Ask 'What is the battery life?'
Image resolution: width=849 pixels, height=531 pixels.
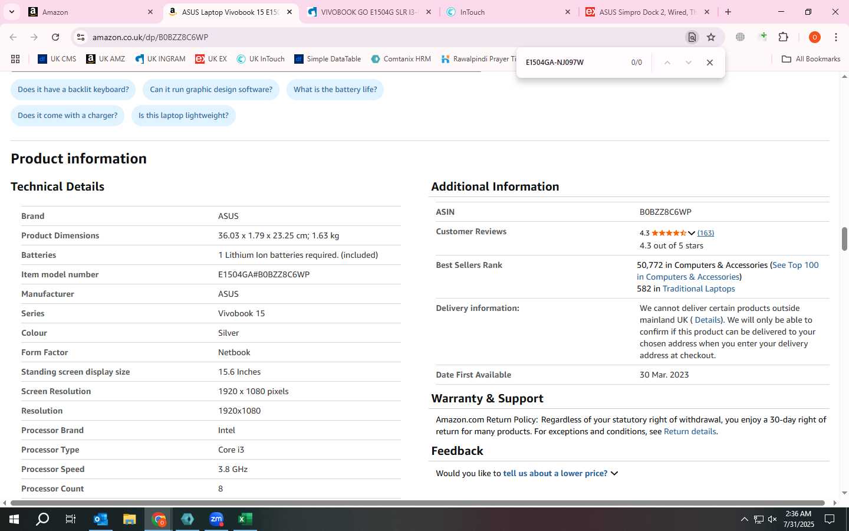click(335, 90)
